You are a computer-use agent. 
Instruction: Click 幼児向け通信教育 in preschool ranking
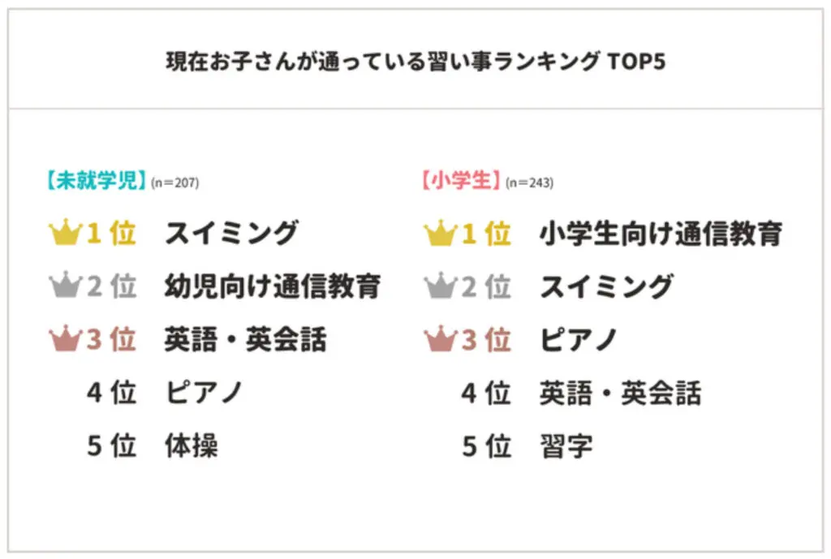273,286
